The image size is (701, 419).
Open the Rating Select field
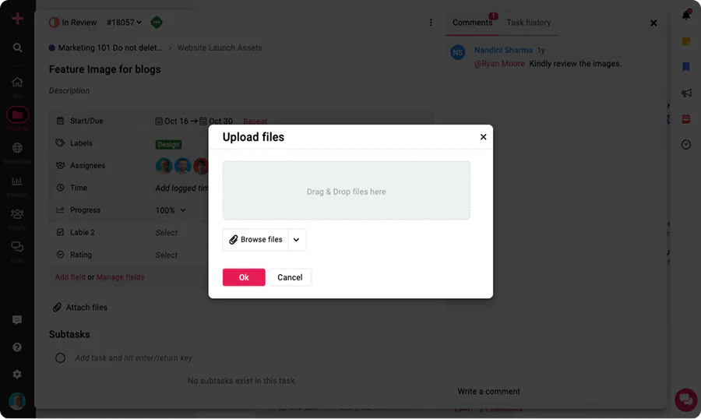(167, 255)
